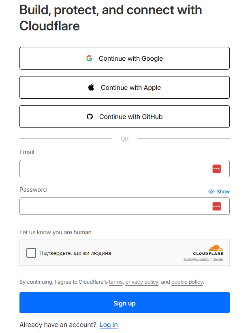
Task: Toggle Show password text
Action: point(223,192)
